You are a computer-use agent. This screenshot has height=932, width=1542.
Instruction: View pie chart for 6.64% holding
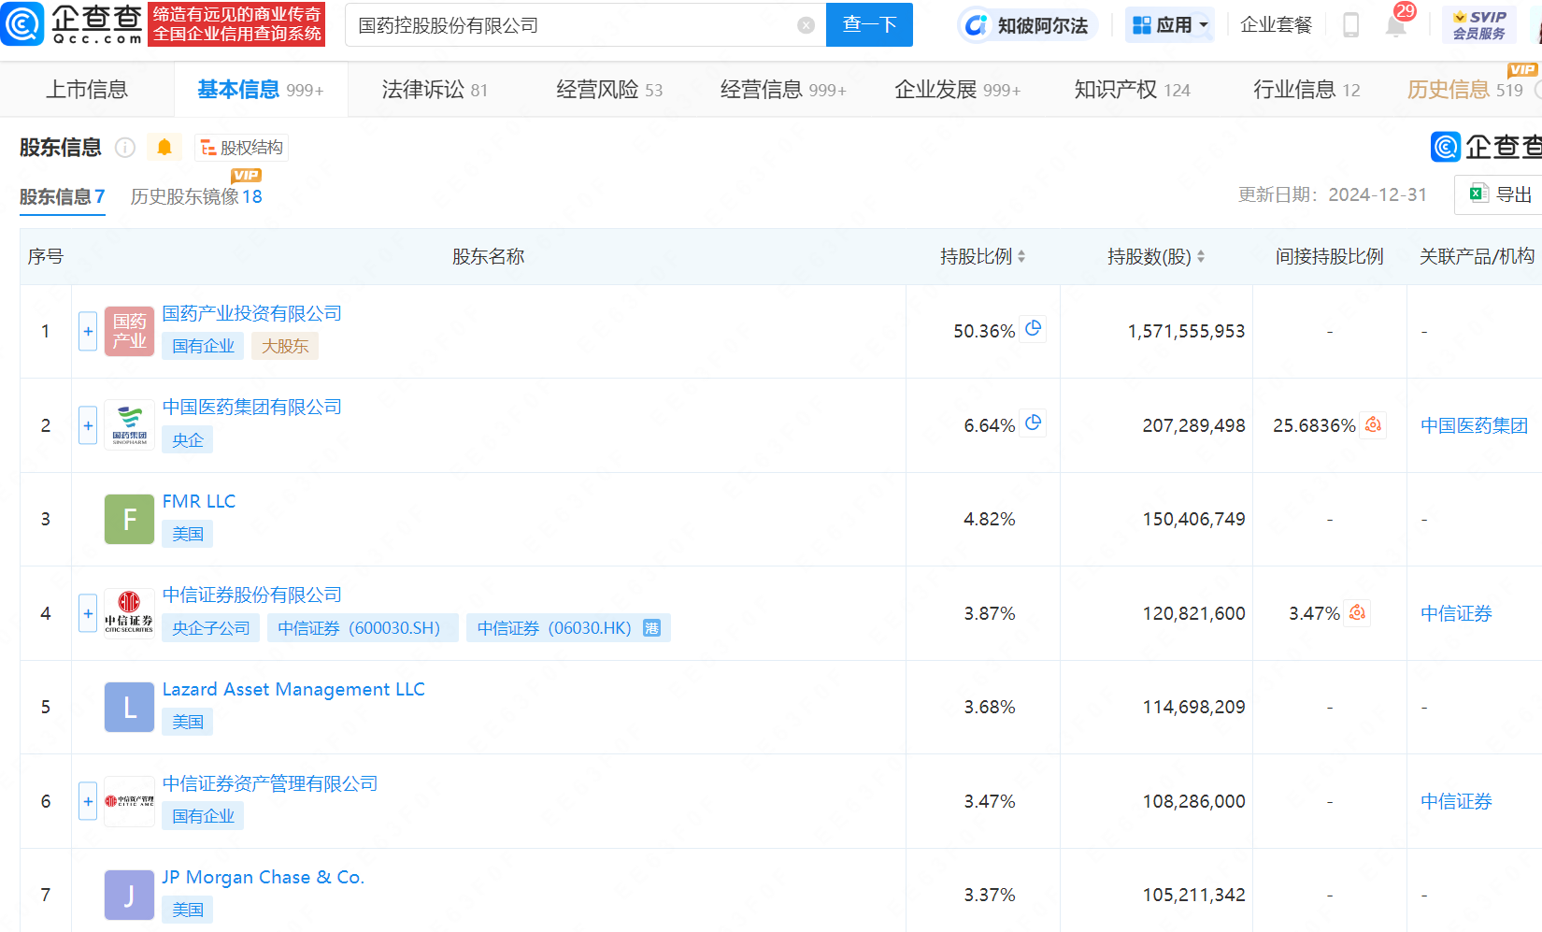click(1033, 423)
